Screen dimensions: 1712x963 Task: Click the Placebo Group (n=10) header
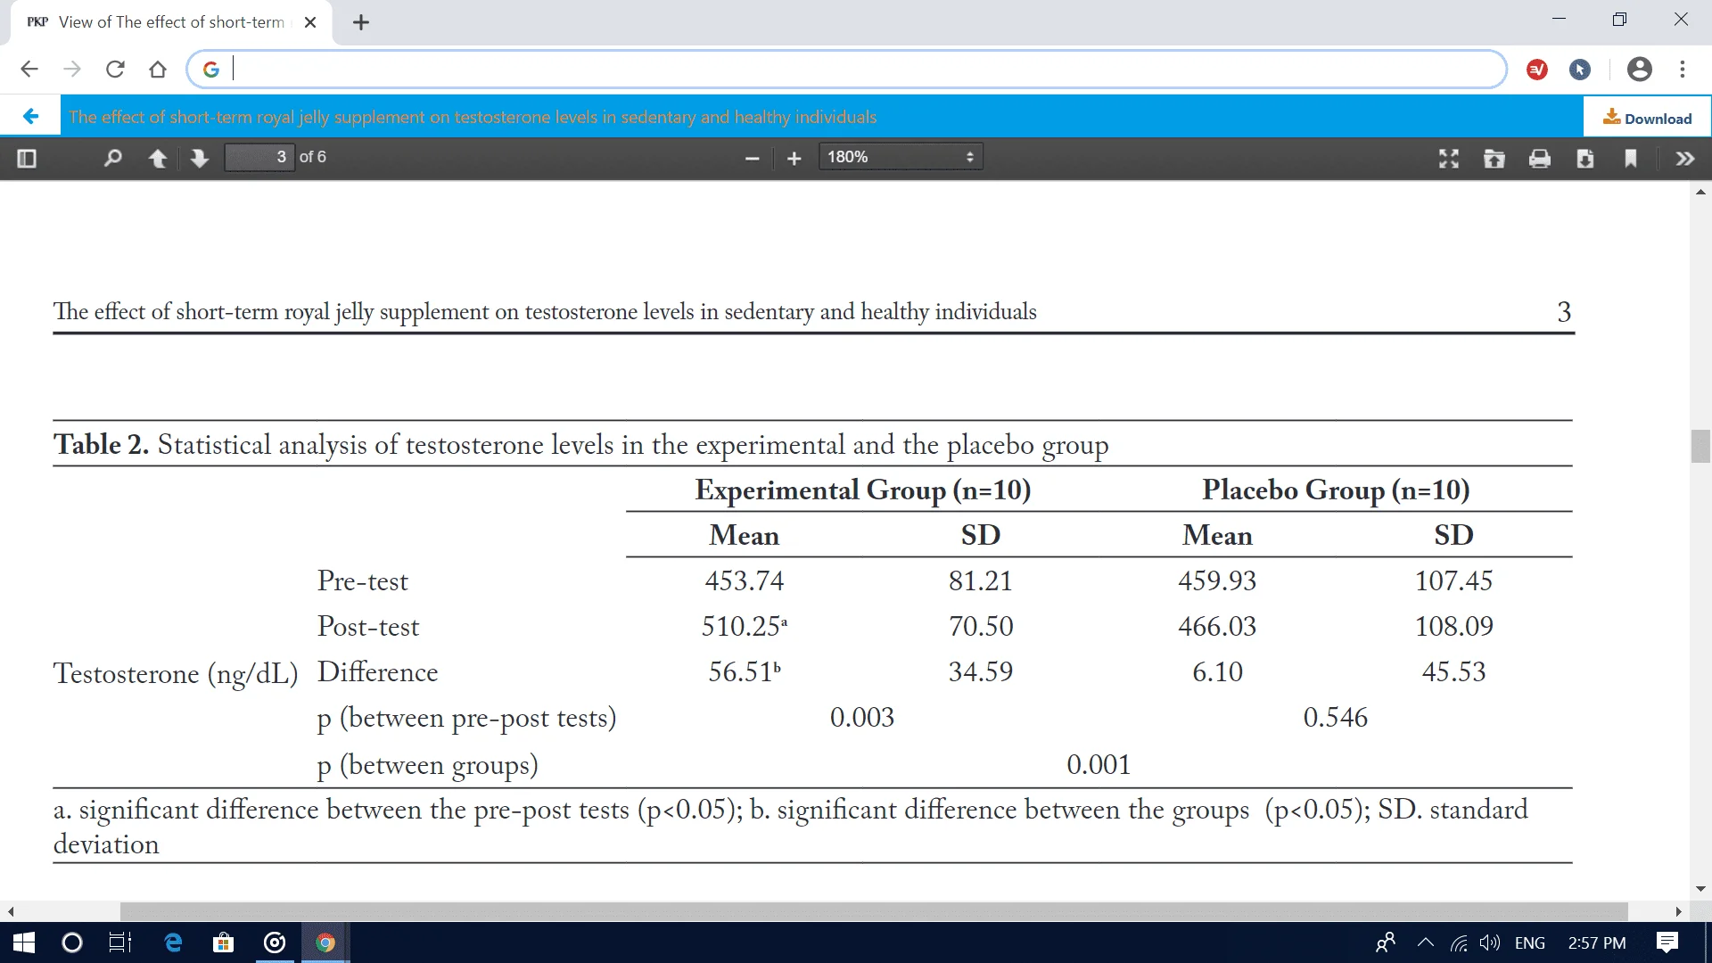(1336, 490)
